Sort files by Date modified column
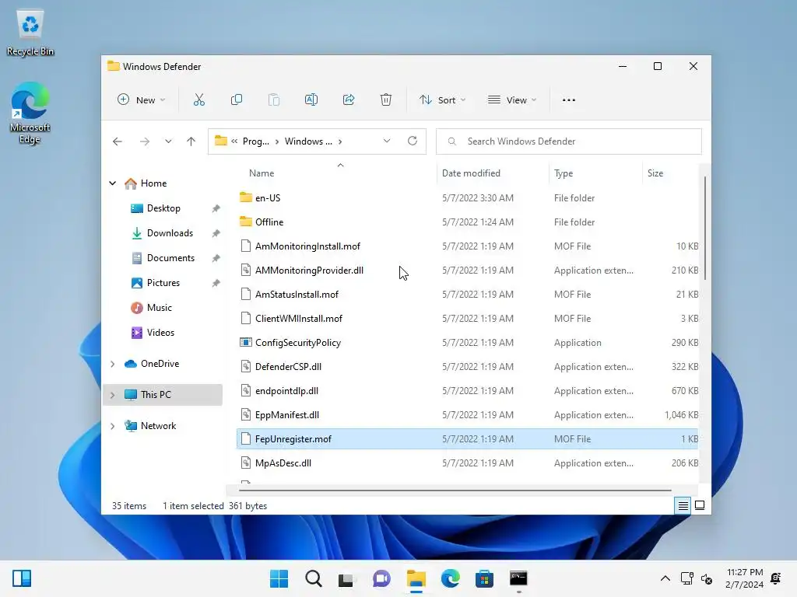 (471, 173)
